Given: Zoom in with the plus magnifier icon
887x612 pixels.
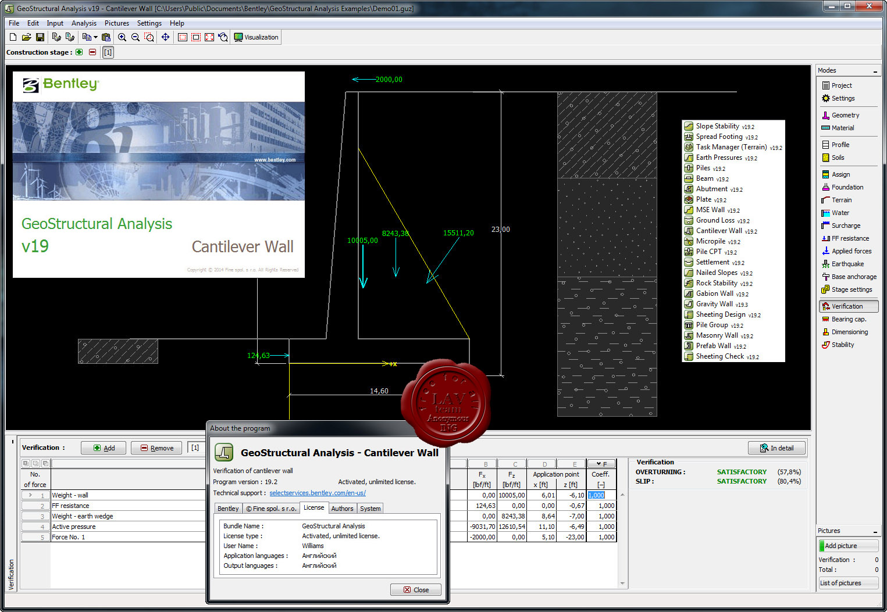Looking at the screenshot, I should pos(122,37).
